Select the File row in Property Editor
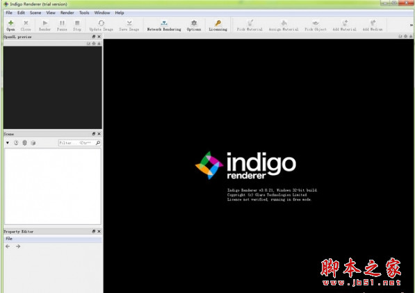Screen dimensions: 415x293 coord(53,239)
